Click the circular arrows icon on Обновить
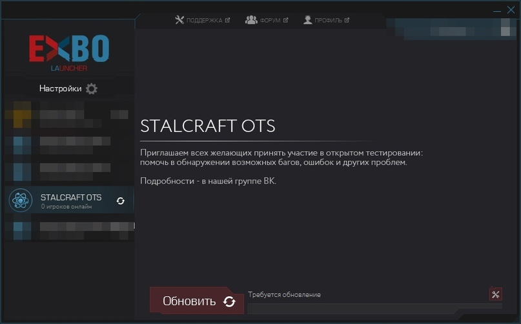 229,301
